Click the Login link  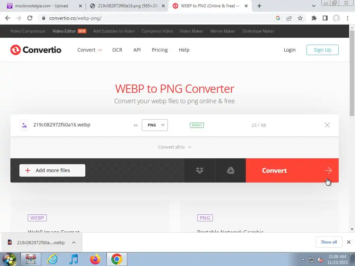[289, 50]
